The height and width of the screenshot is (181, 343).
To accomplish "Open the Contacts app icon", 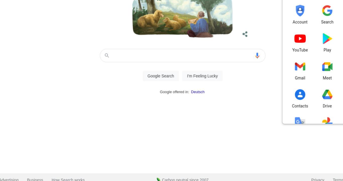I will (x=300, y=95).
